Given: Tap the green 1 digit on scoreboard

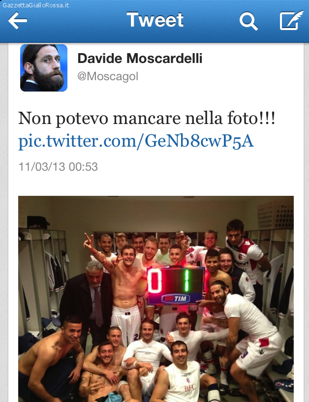Looking at the screenshot, I should (x=186, y=280).
